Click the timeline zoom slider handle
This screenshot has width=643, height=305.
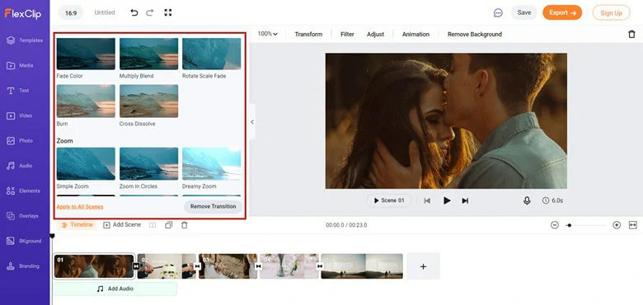point(569,225)
